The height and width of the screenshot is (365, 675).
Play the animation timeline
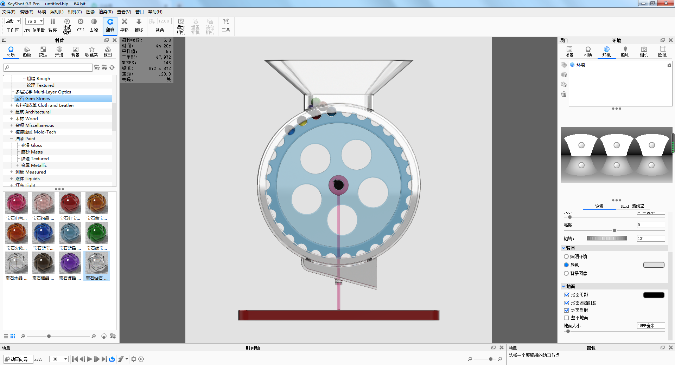click(x=90, y=359)
